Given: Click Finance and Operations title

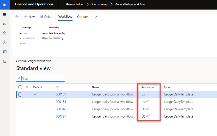Looking at the screenshot, I should pos(34,4).
